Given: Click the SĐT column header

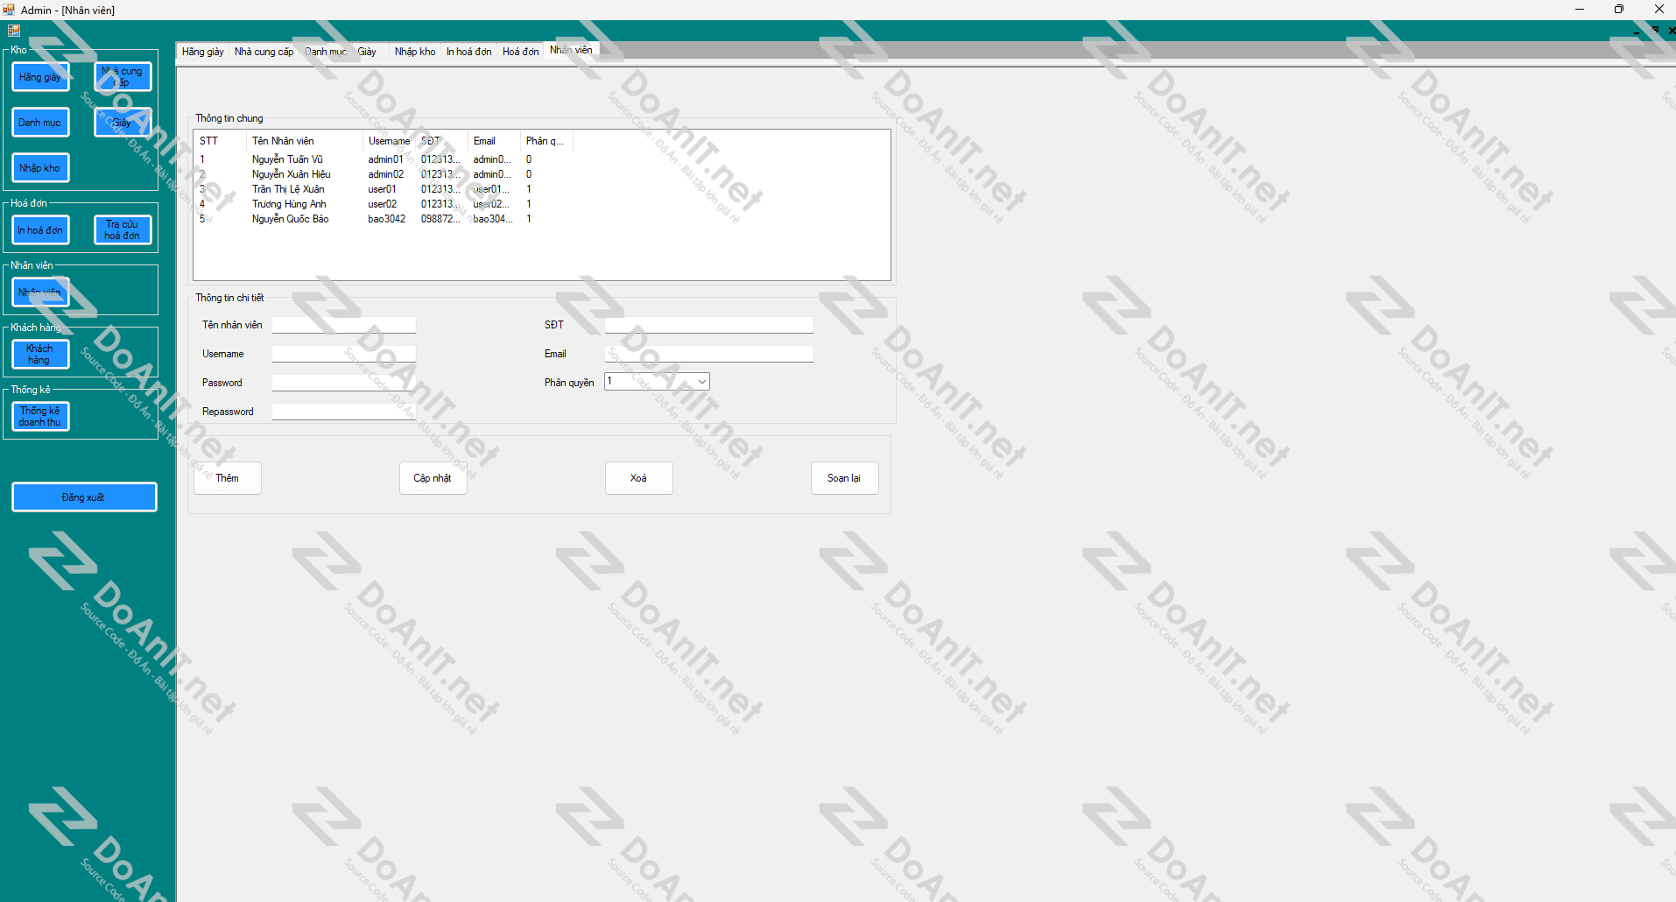Looking at the screenshot, I should [441, 141].
